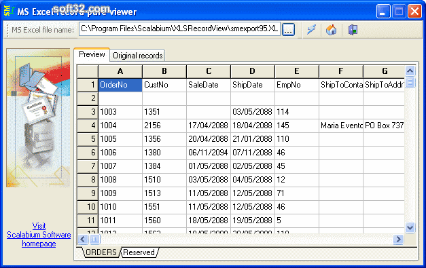The height and width of the screenshot is (268, 426).
Task: Click customer number 1384 cell
Action: coord(164,166)
